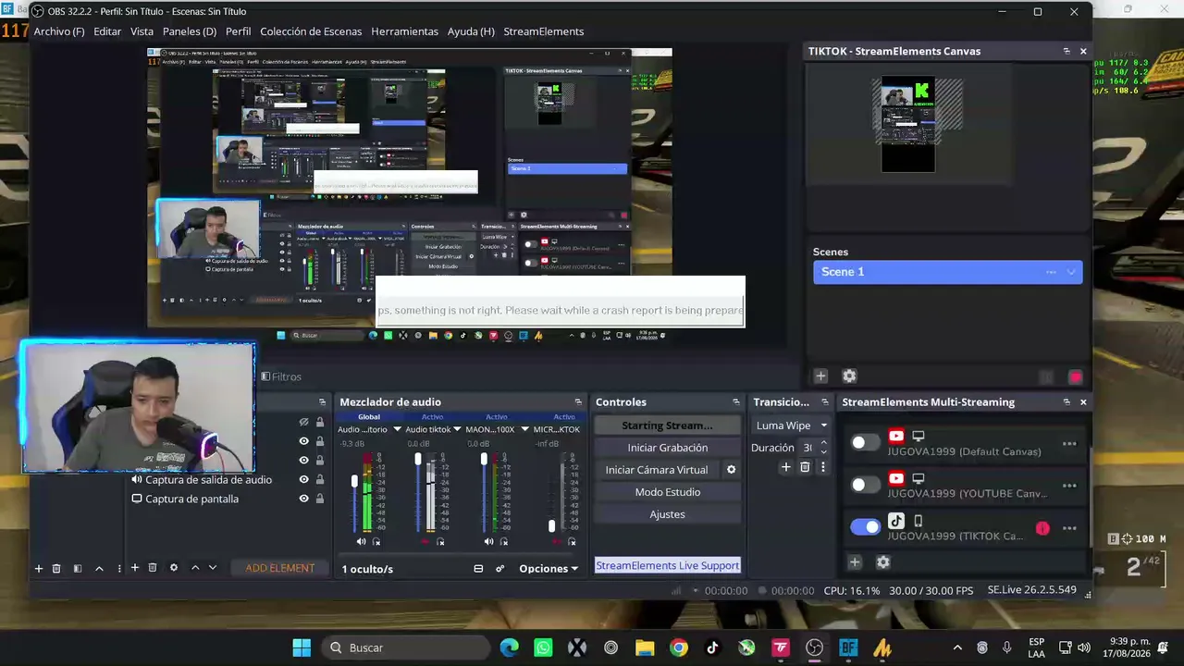Adjust MICR...KTOK volume fader
Screen dimensions: 1184x666
click(x=552, y=525)
